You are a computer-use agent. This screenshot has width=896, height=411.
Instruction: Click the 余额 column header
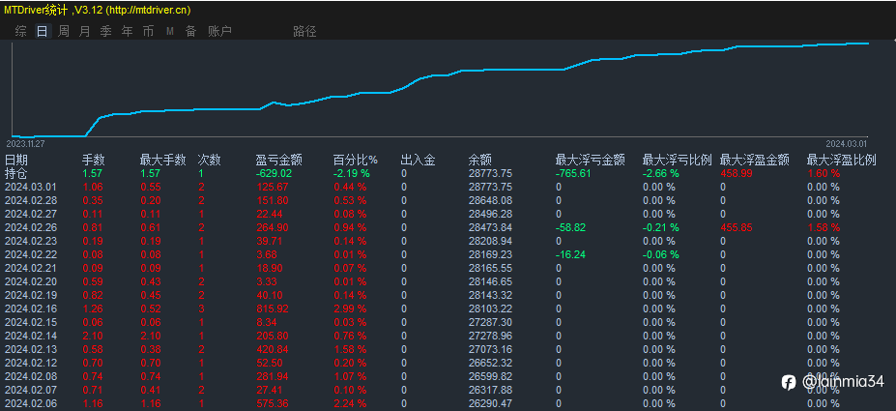pos(480,161)
